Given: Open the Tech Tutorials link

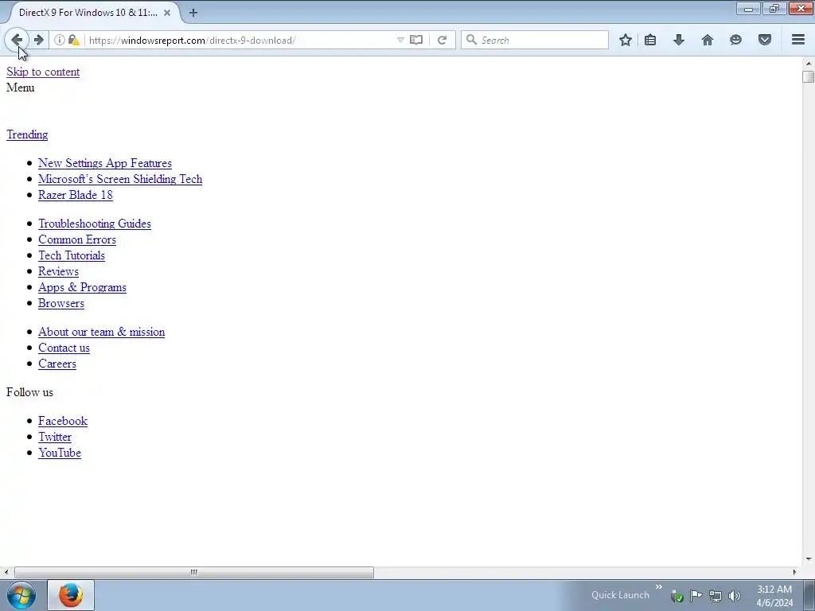Looking at the screenshot, I should [x=72, y=255].
